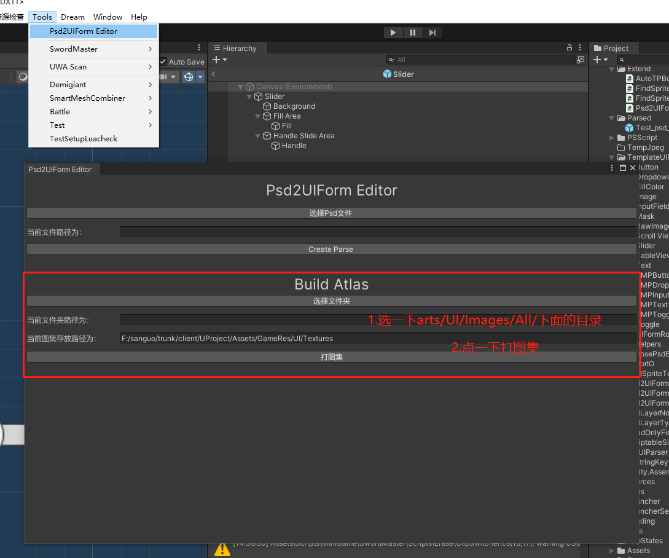Collapse the Extend folder in Project
Screen dimensions: 669x558
(611, 69)
